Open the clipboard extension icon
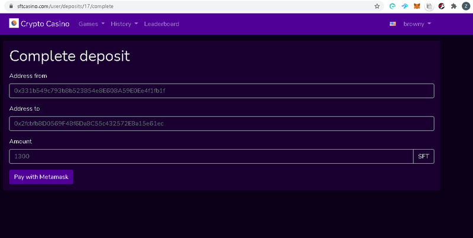Image resolution: width=473 pixels, height=238 pixels. click(429, 6)
